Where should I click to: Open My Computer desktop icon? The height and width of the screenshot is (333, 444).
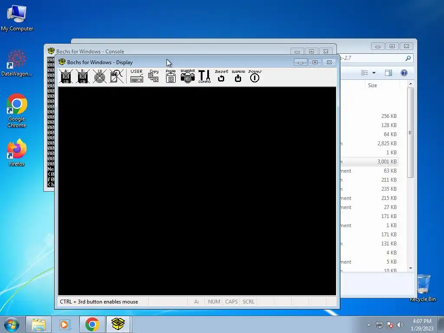pyautogui.click(x=17, y=18)
